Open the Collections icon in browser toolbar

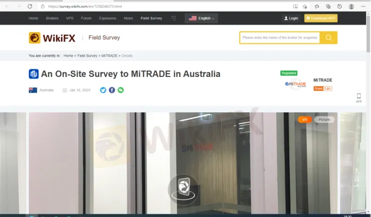click(x=328, y=6)
